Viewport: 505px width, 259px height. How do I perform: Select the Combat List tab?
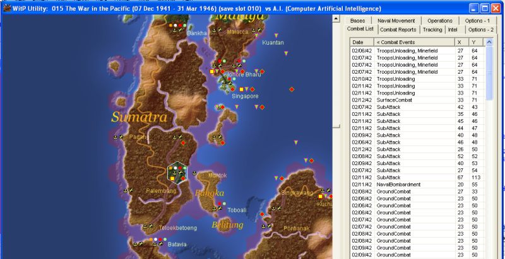coord(360,29)
